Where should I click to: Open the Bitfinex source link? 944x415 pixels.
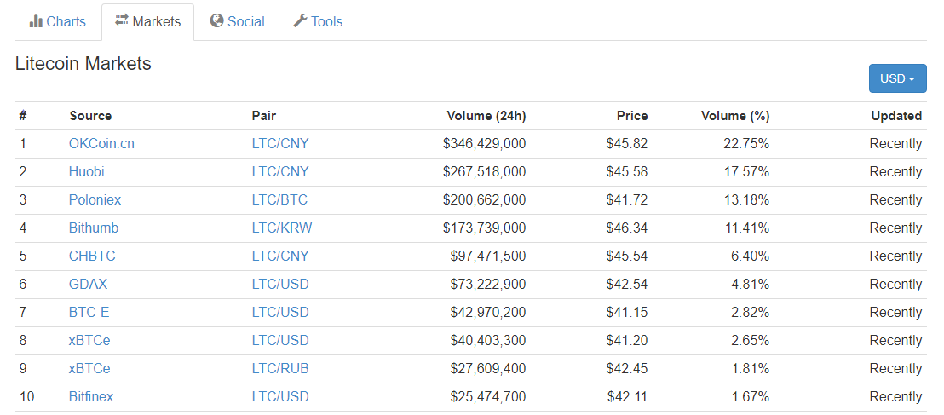coord(91,397)
